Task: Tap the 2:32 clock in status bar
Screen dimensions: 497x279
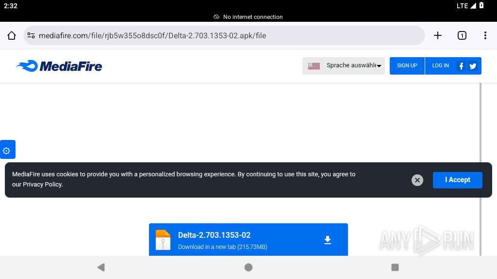Action: [11, 6]
